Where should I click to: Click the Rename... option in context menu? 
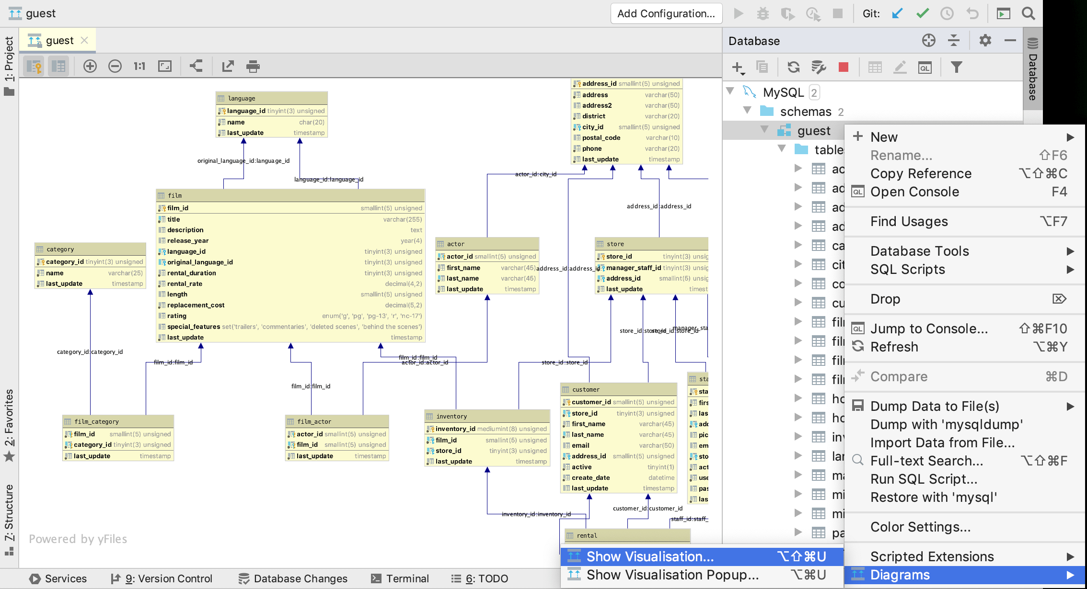902,155
